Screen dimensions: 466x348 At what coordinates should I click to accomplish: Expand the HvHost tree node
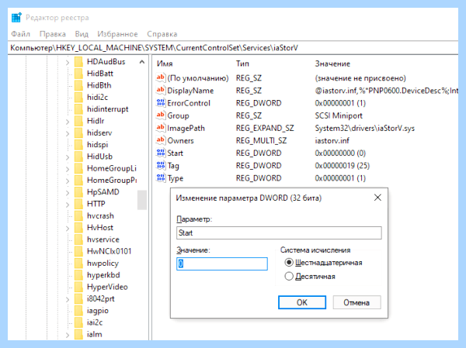pyautogui.click(x=68, y=229)
